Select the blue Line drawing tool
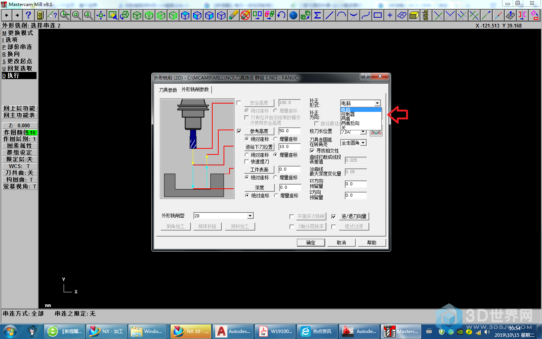Screen dimensions: 542x339 (x=329, y=15)
